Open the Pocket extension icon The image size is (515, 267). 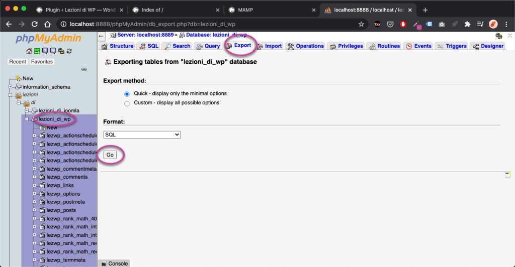pyautogui.click(x=390, y=24)
